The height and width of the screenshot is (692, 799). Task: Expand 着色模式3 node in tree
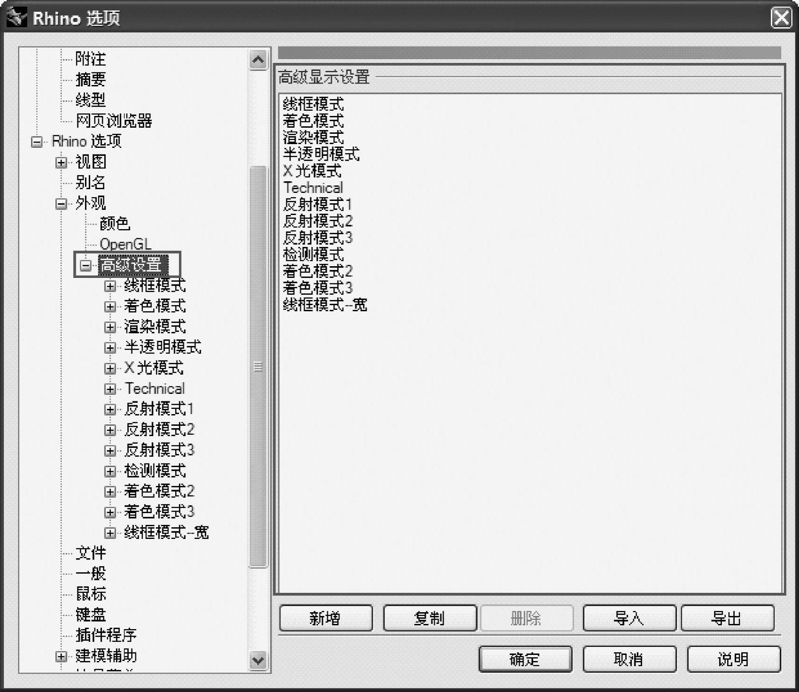point(110,512)
